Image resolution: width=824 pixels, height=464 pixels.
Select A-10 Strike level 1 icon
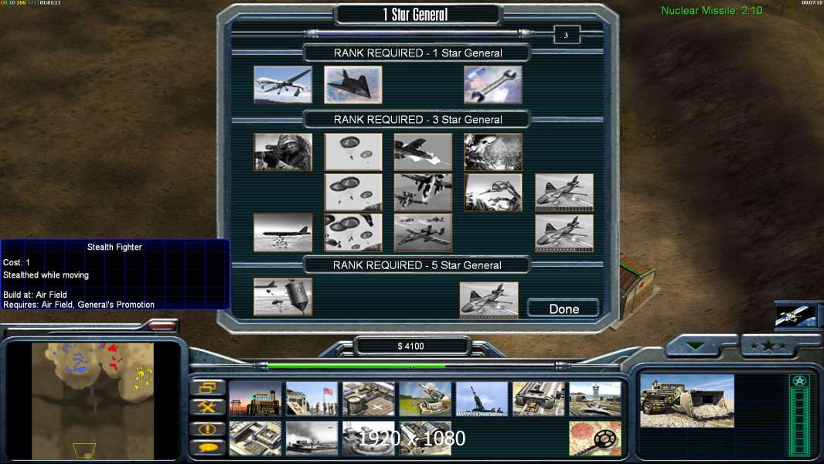pyautogui.click(x=423, y=152)
